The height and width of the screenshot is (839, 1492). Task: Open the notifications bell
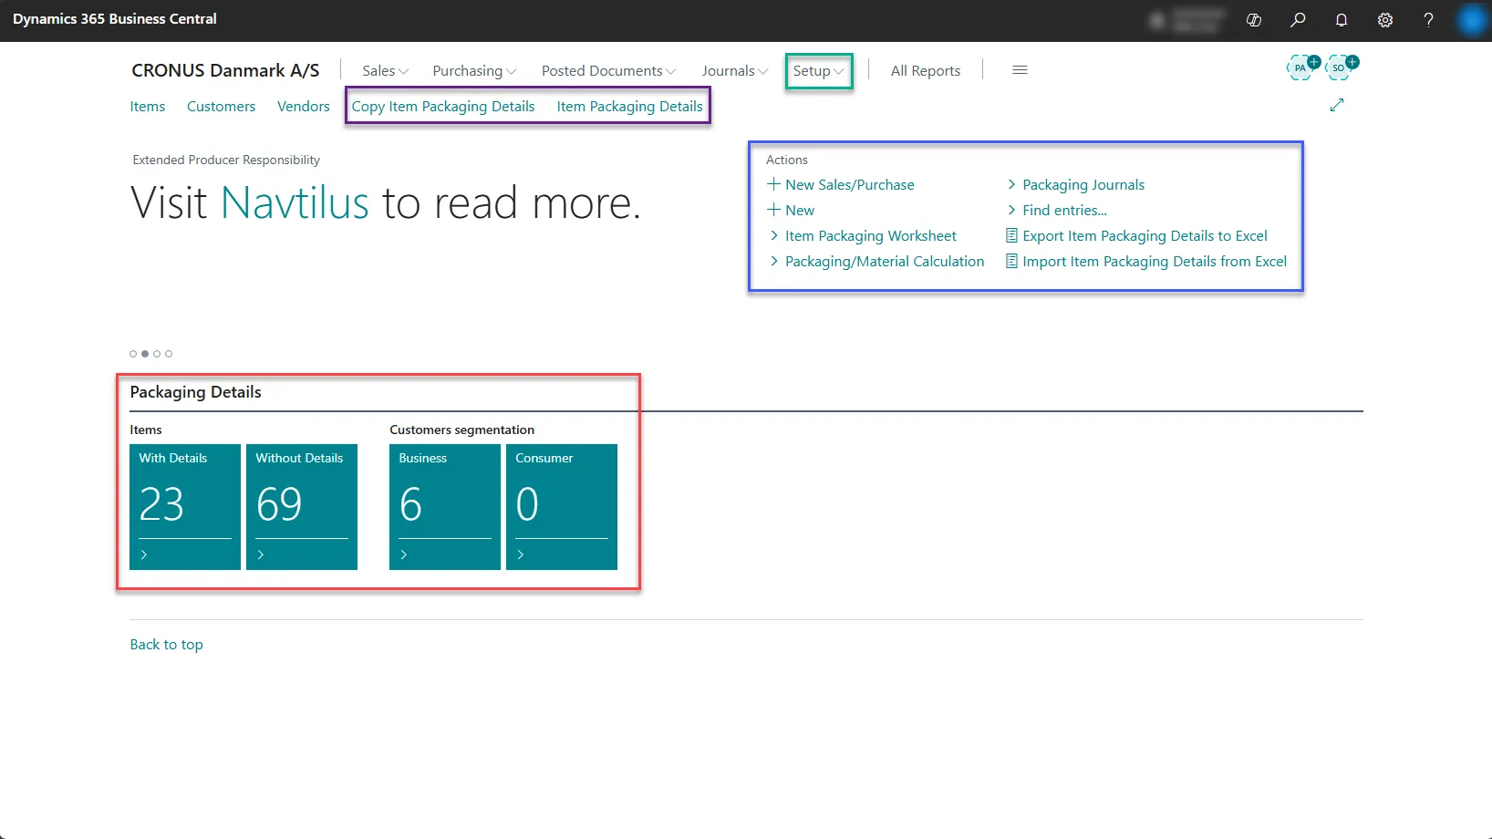(x=1342, y=20)
